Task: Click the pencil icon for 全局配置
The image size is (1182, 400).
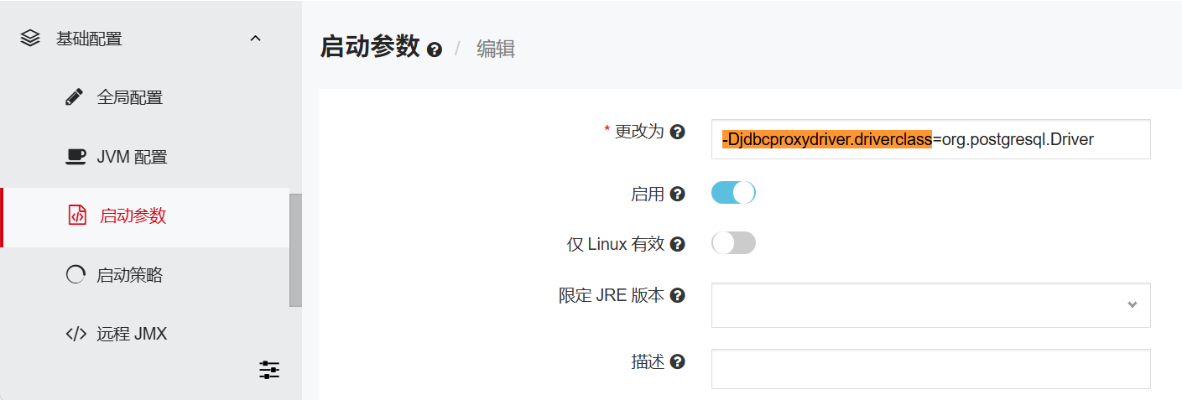Action: (75, 96)
